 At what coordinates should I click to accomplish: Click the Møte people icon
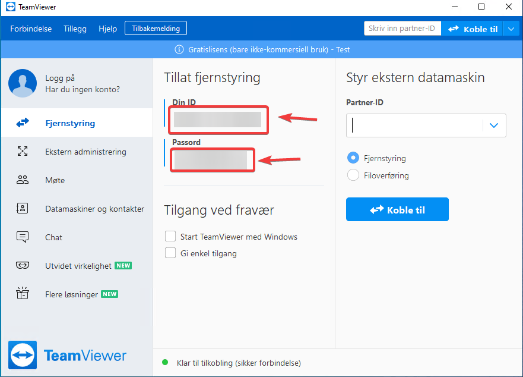pos(23,180)
